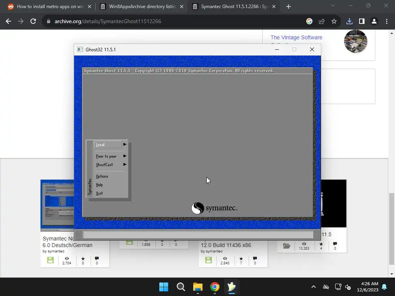Click the site security lock icon
The image size is (395, 296).
48,22
